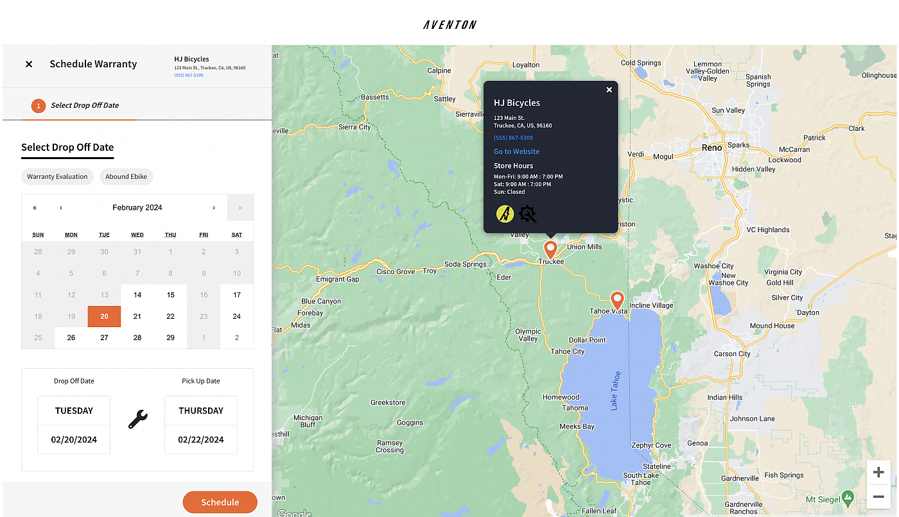Select the Warranty Evaluation tag
Image resolution: width=899 pixels, height=517 pixels.
(x=57, y=177)
